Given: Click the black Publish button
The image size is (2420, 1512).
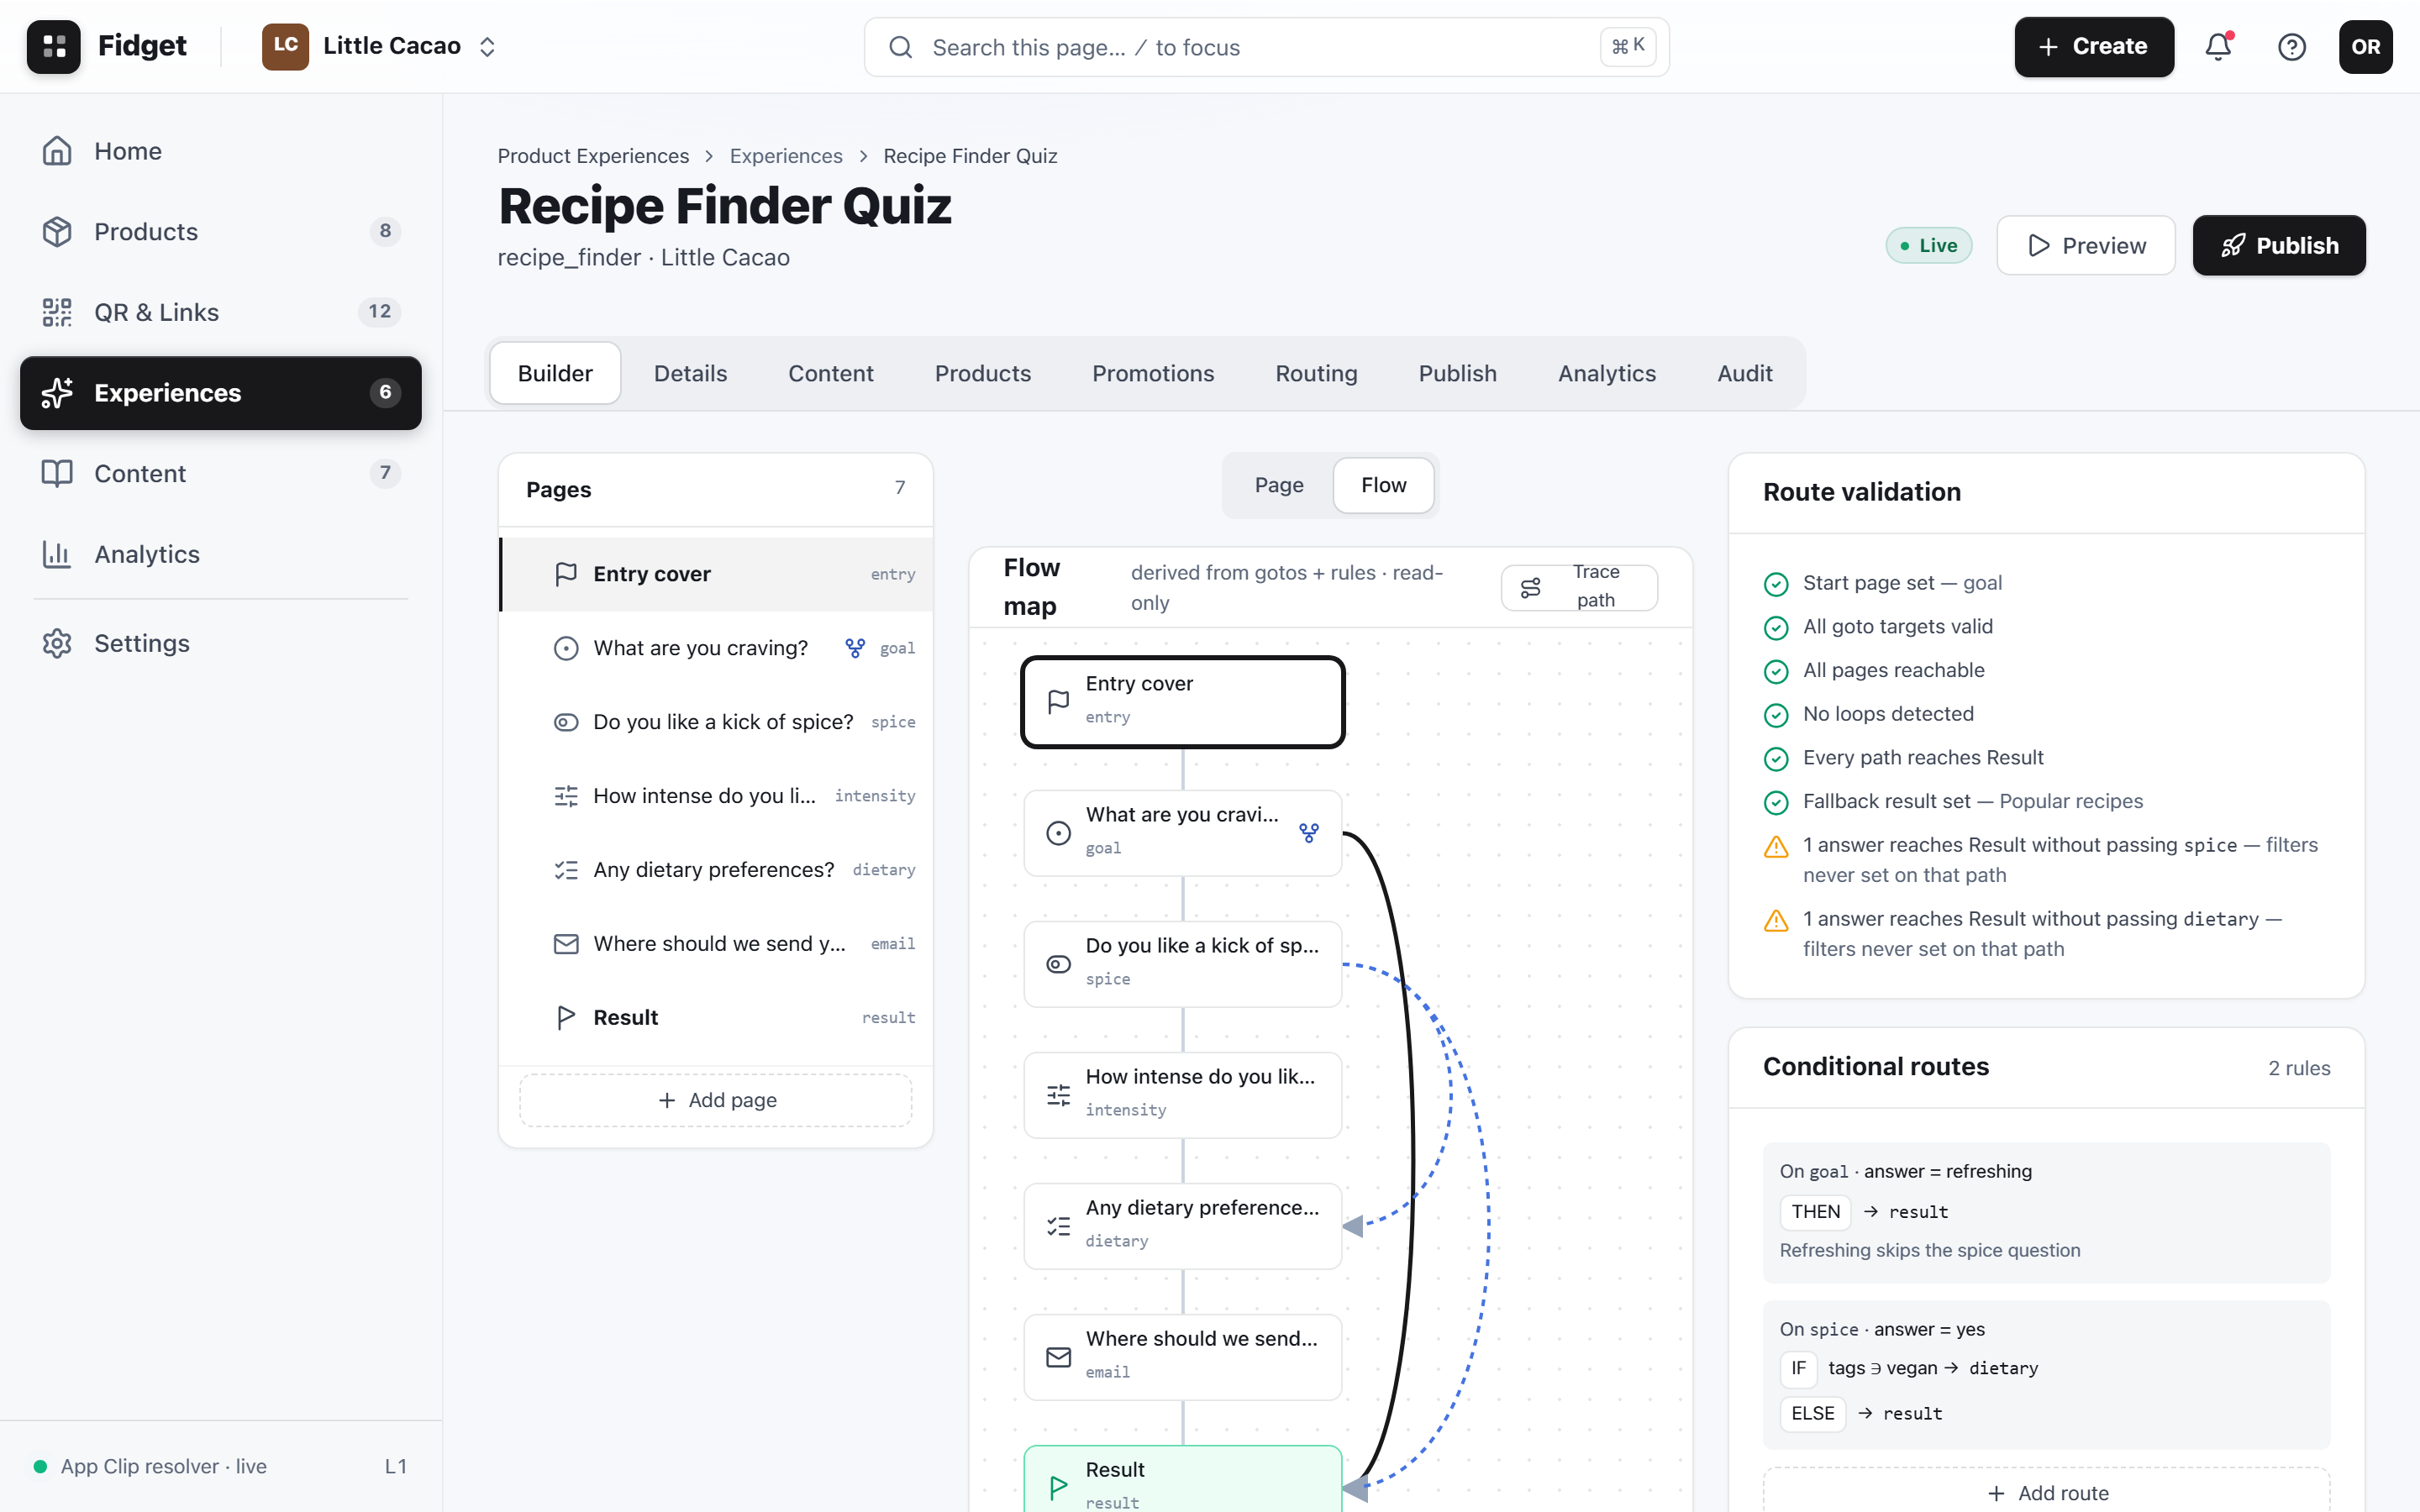Looking at the screenshot, I should point(2279,245).
